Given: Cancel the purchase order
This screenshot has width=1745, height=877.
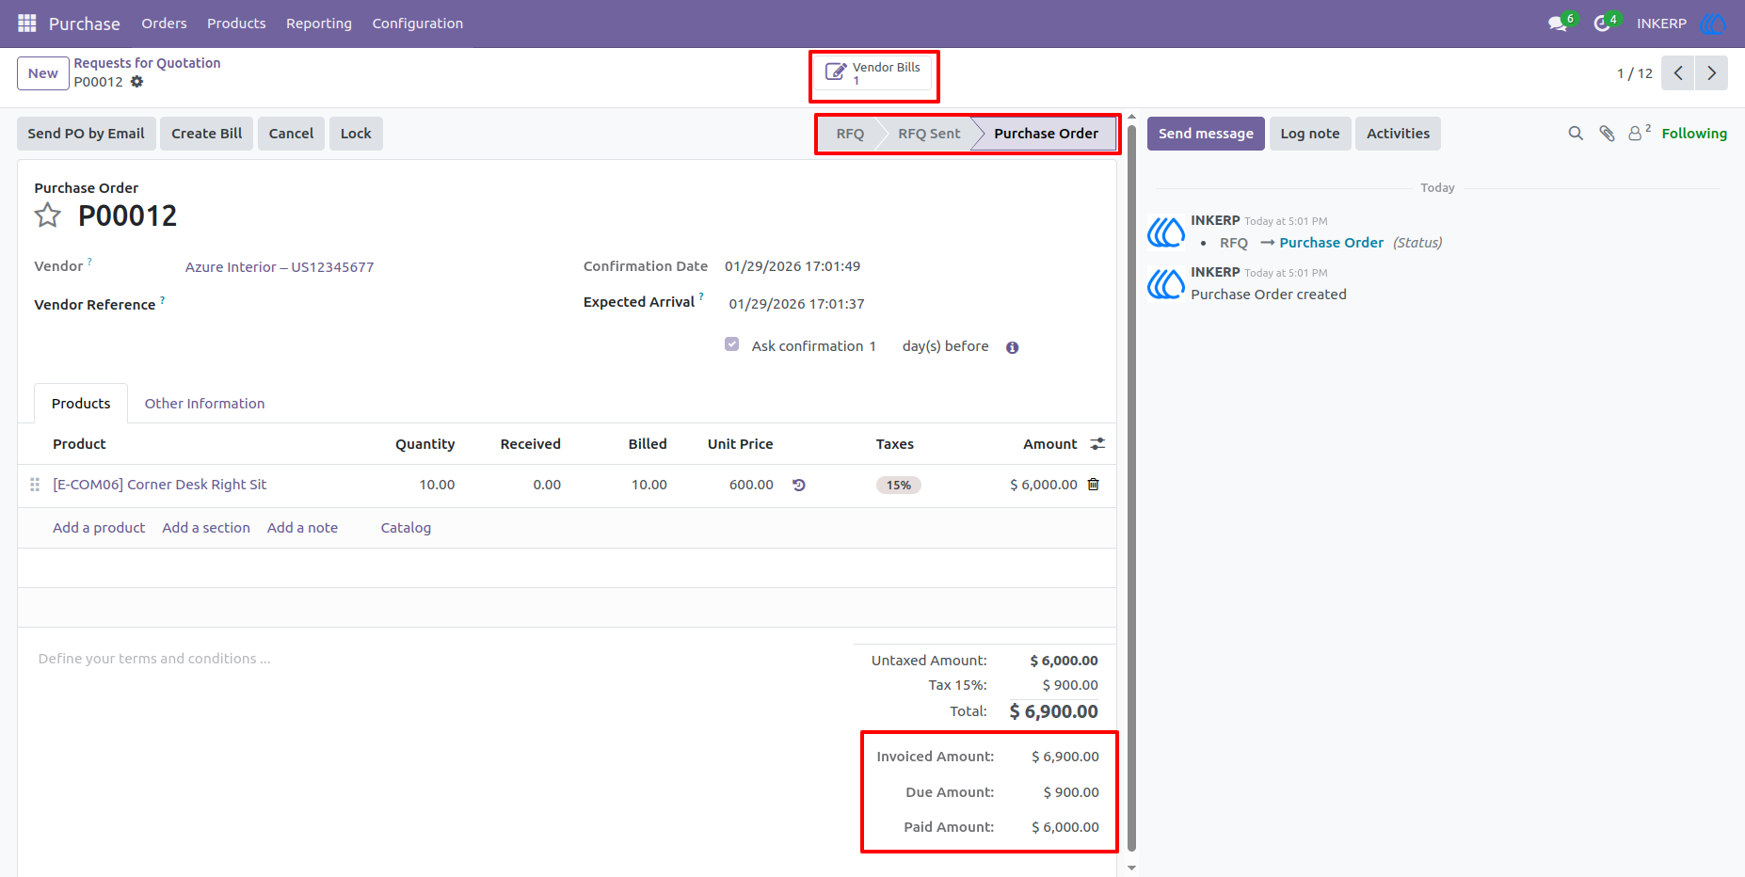Looking at the screenshot, I should click(x=292, y=134).
